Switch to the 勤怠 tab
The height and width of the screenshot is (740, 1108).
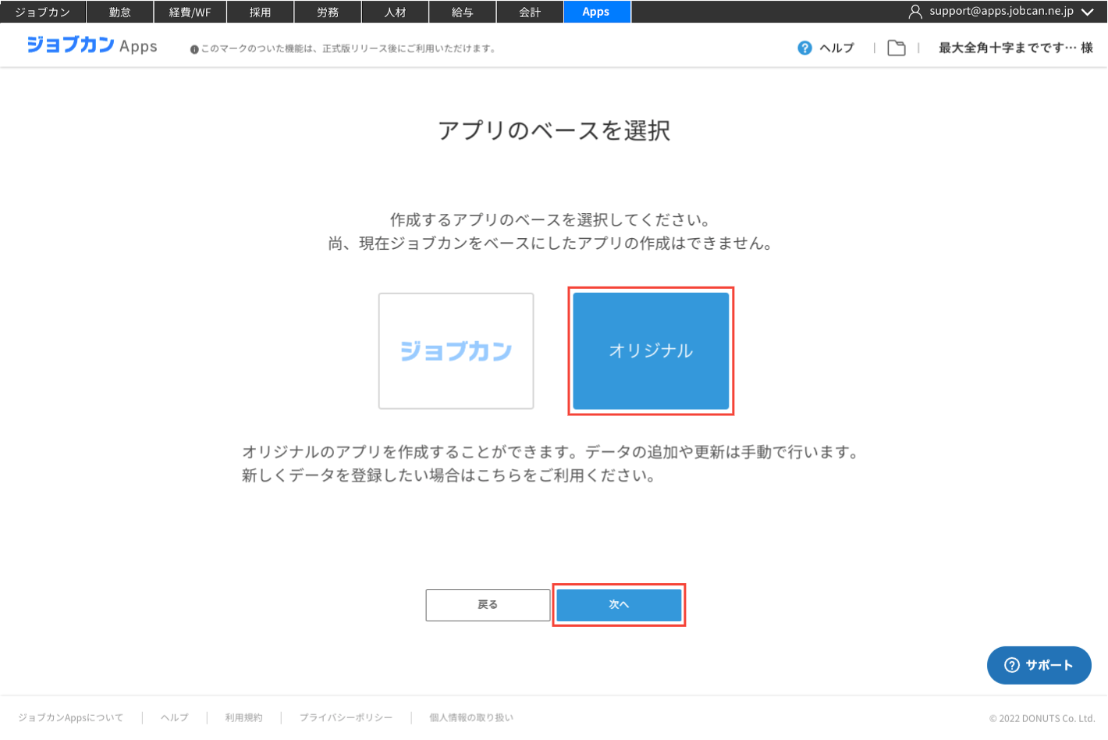(x=120, y=12)
